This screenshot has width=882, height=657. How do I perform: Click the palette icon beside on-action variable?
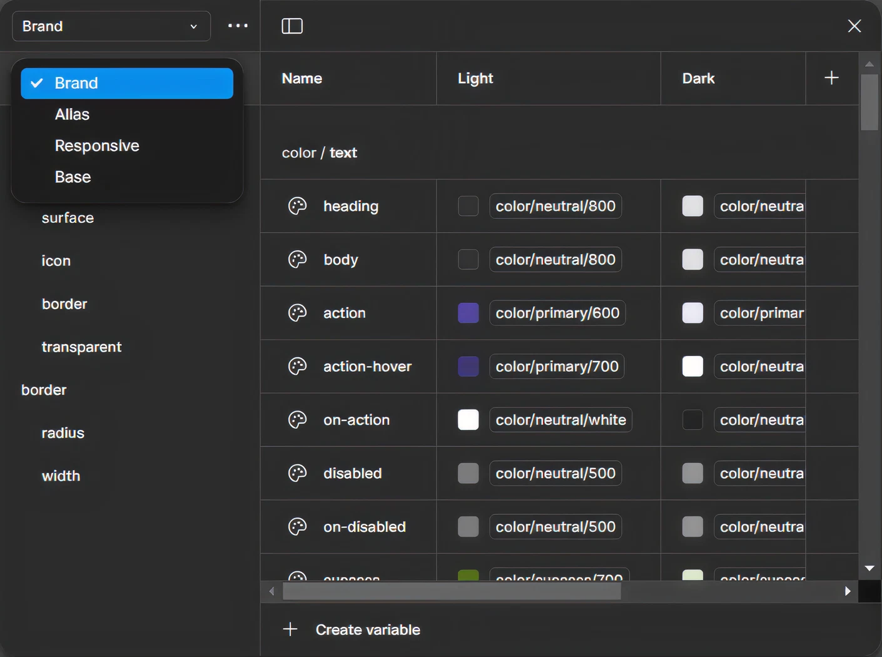(297, 420)
